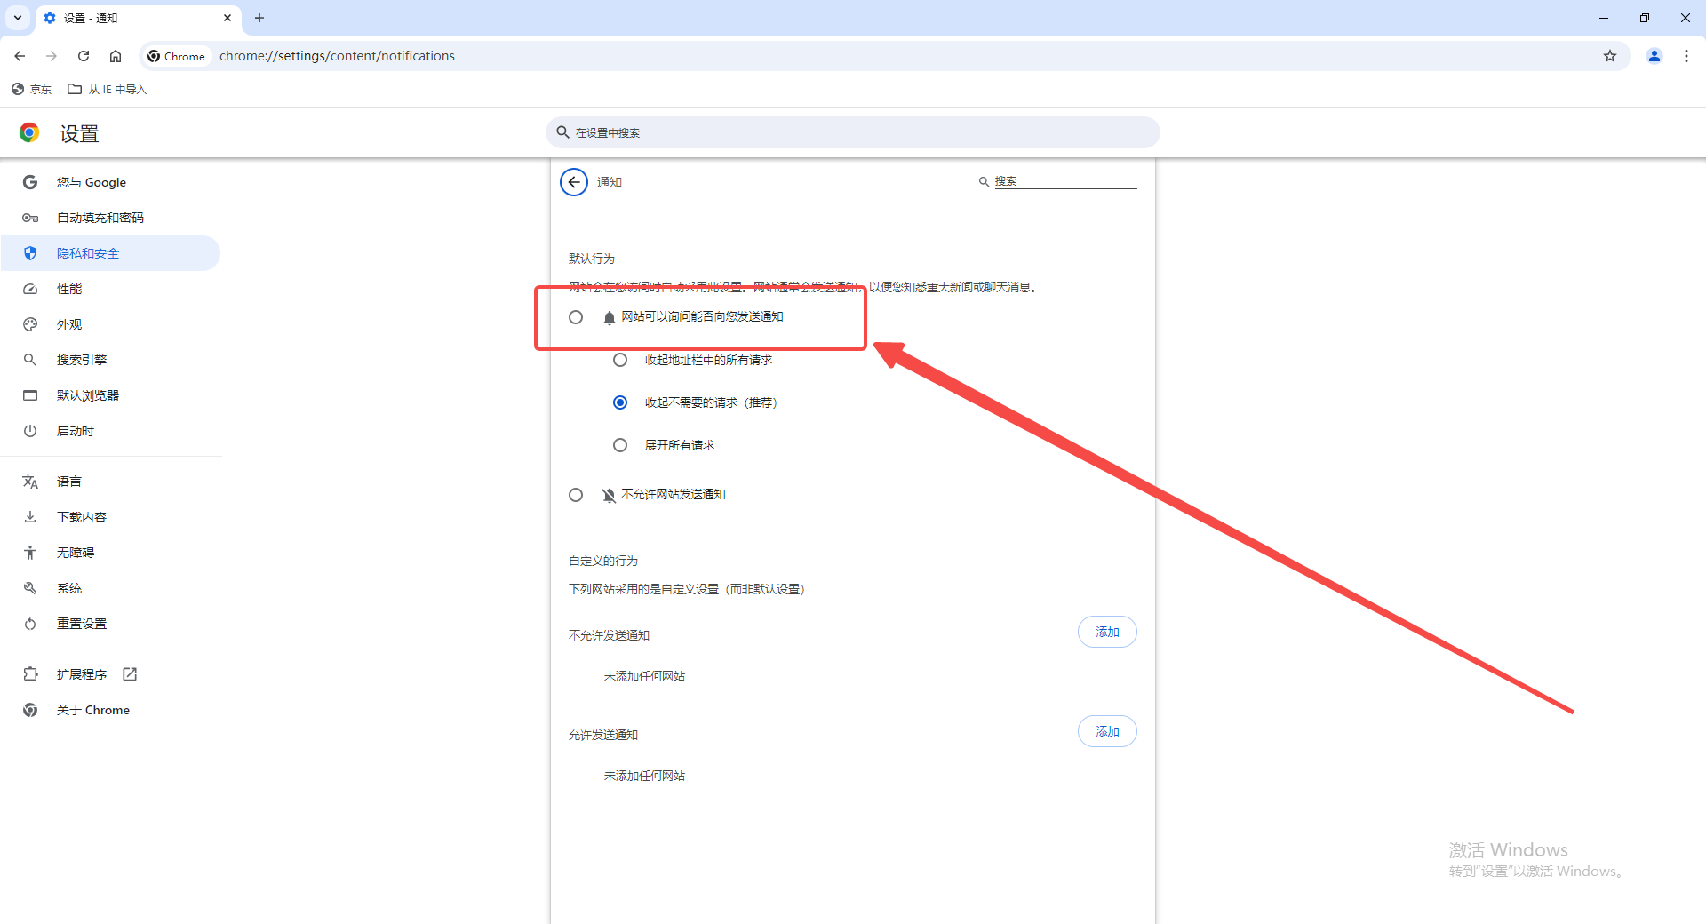Click the Chrome icon beside 关于 Chrome
Screen dimensions: 1706x924
(x=30, y=710)
